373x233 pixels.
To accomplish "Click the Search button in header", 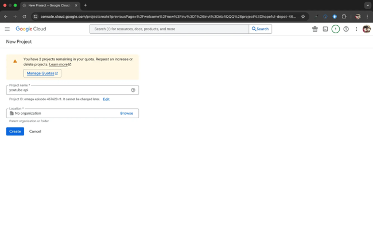I will pos(260,29).
